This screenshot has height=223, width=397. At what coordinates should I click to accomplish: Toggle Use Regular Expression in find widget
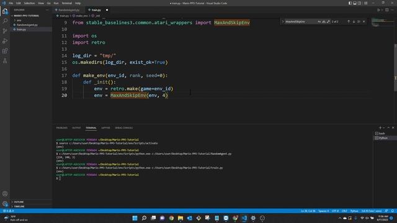point(328,22)
